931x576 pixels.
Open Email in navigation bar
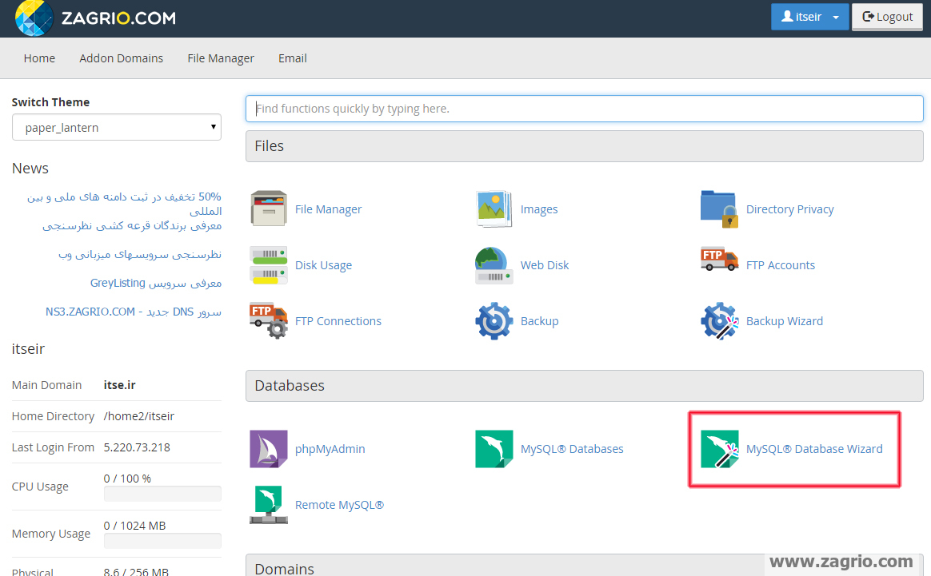point(293,58)
